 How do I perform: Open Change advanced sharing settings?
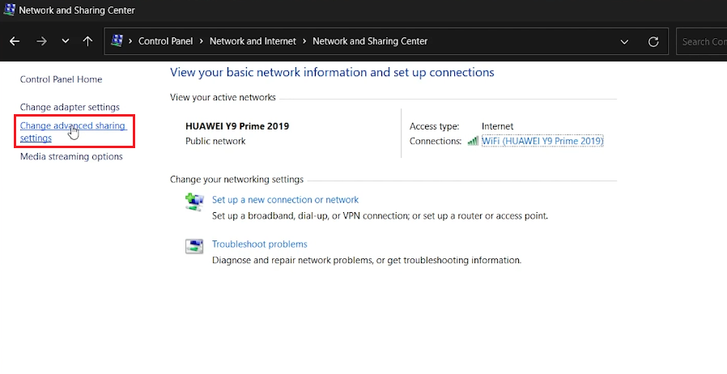tap(72, 126)
